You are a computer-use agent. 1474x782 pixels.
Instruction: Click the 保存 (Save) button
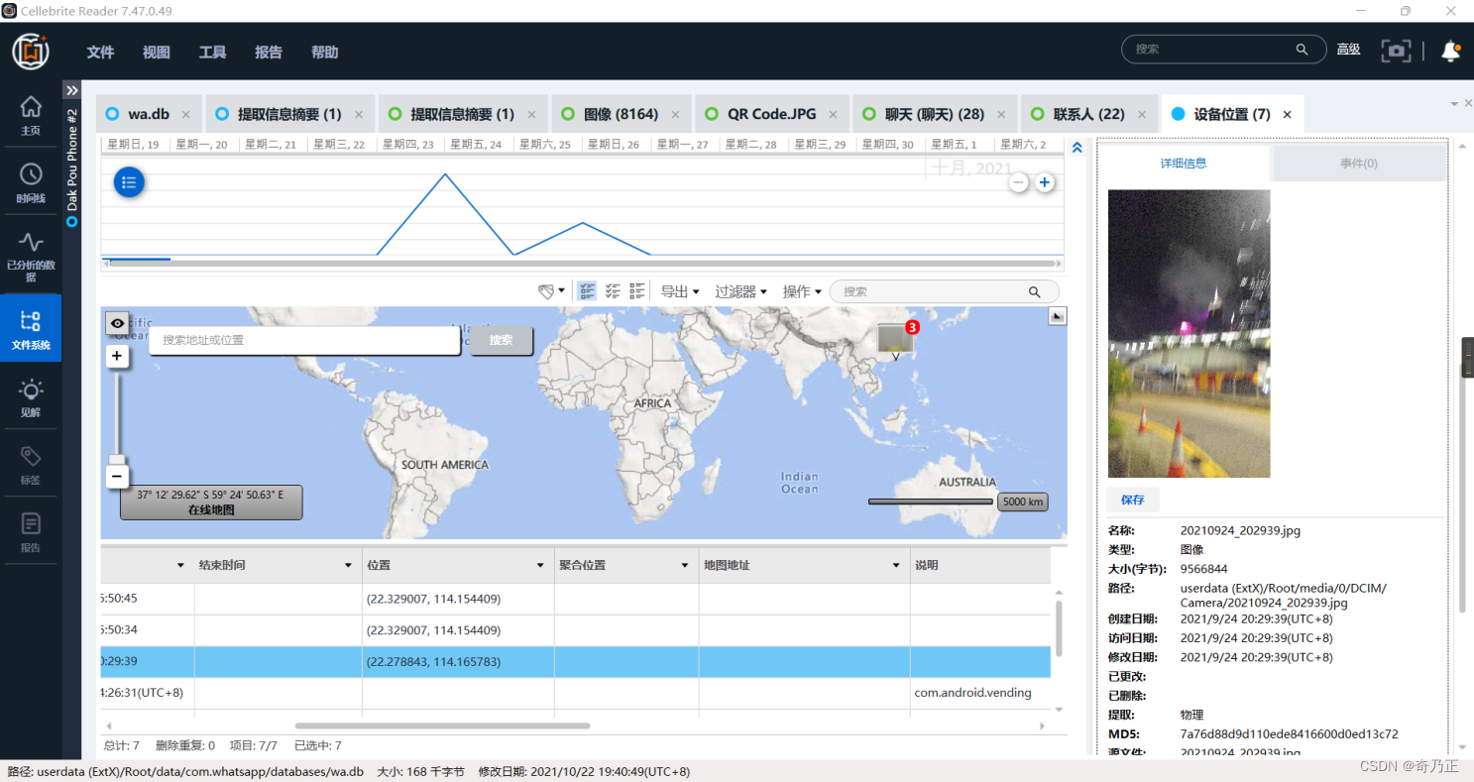click(x=1132, y=500)
